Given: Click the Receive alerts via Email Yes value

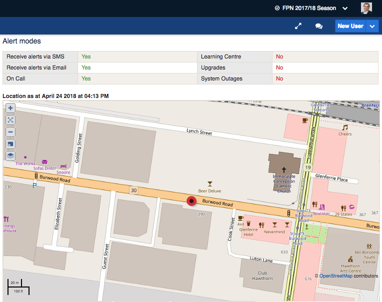Looking at the screenshot, I should tap(86, 67).
